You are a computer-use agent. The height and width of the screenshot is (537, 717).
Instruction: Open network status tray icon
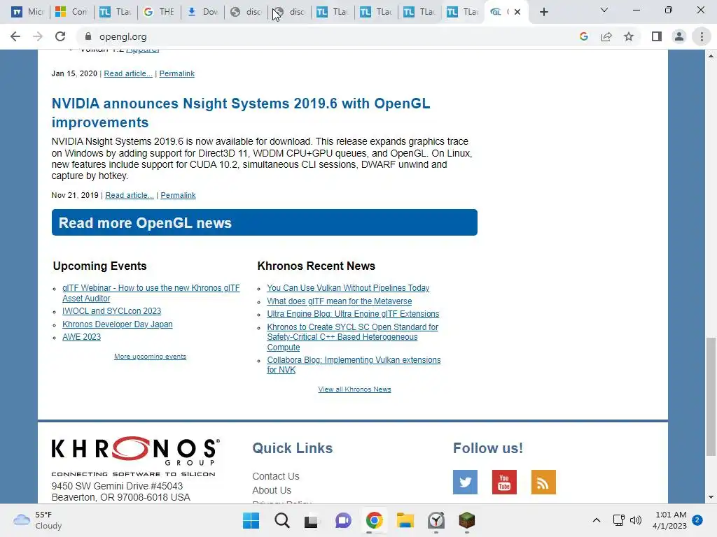[x=619, y=520]
